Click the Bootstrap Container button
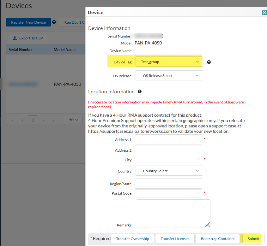This screenshot has width=267, height=246. (x=218, y=239)
